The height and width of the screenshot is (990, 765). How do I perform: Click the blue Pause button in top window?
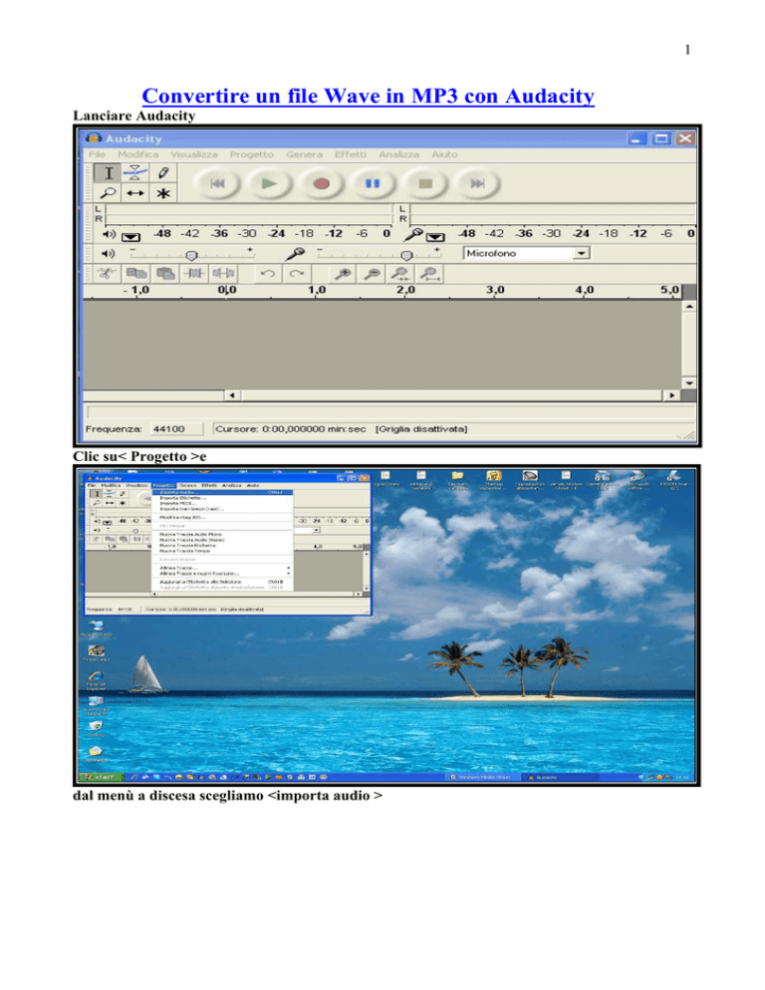tap(374, 183)
